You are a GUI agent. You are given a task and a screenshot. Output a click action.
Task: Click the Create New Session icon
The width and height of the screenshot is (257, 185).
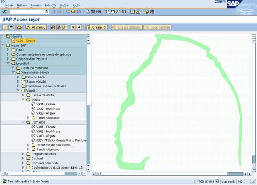coord(132,12)
